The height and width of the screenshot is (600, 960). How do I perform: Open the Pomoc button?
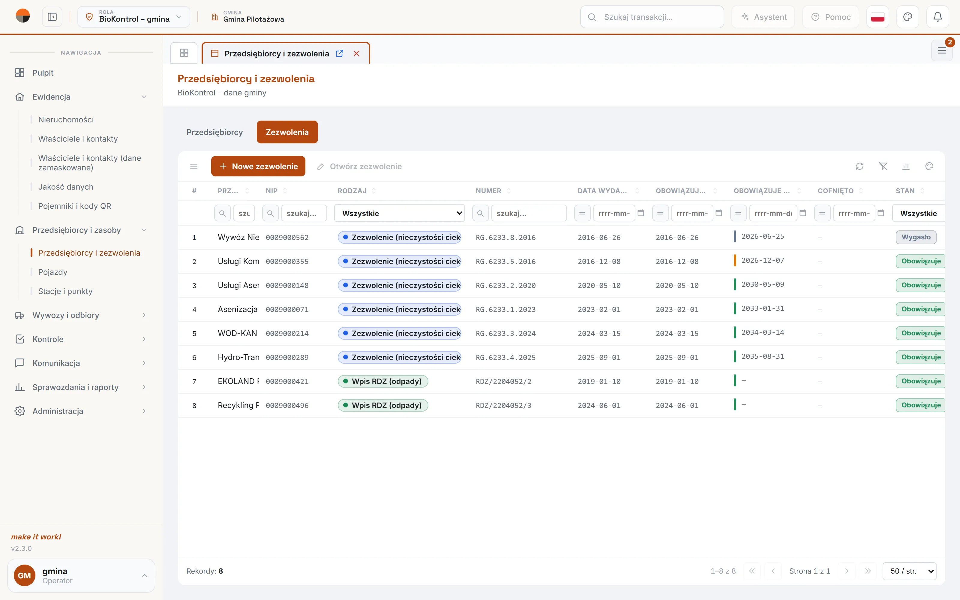[831, 17]
